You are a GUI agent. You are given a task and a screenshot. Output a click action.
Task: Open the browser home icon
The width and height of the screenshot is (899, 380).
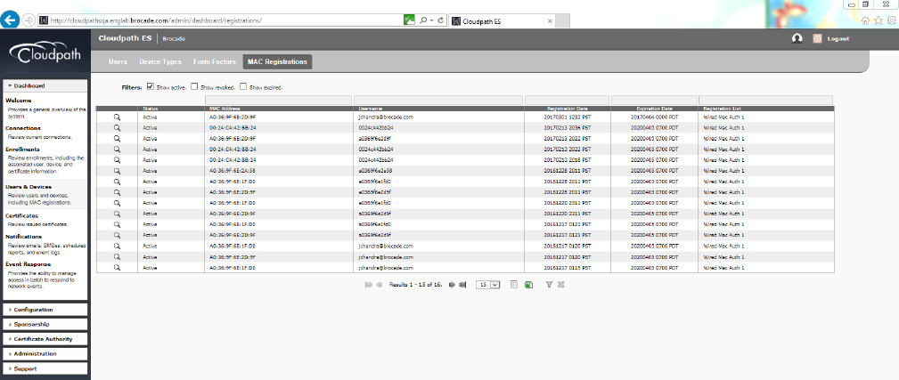(x=866, y=20)
